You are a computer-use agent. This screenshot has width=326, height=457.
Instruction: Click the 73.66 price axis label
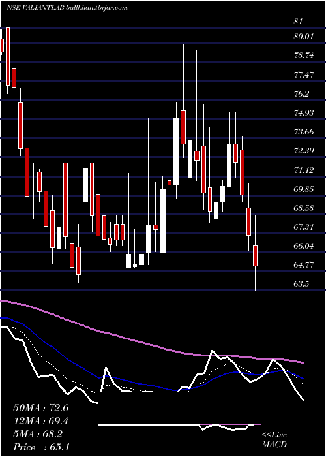pyautogui.click(x=304, y=132)
